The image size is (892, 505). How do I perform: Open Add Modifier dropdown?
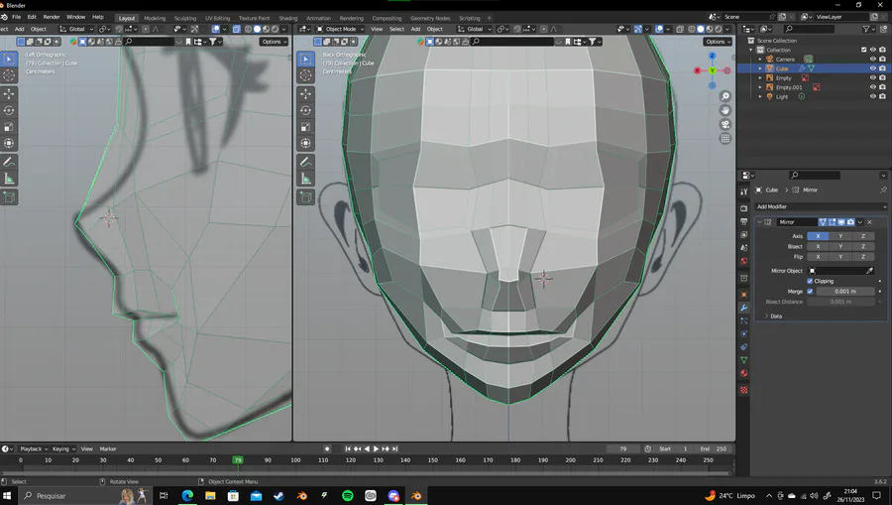click(821, 206)
